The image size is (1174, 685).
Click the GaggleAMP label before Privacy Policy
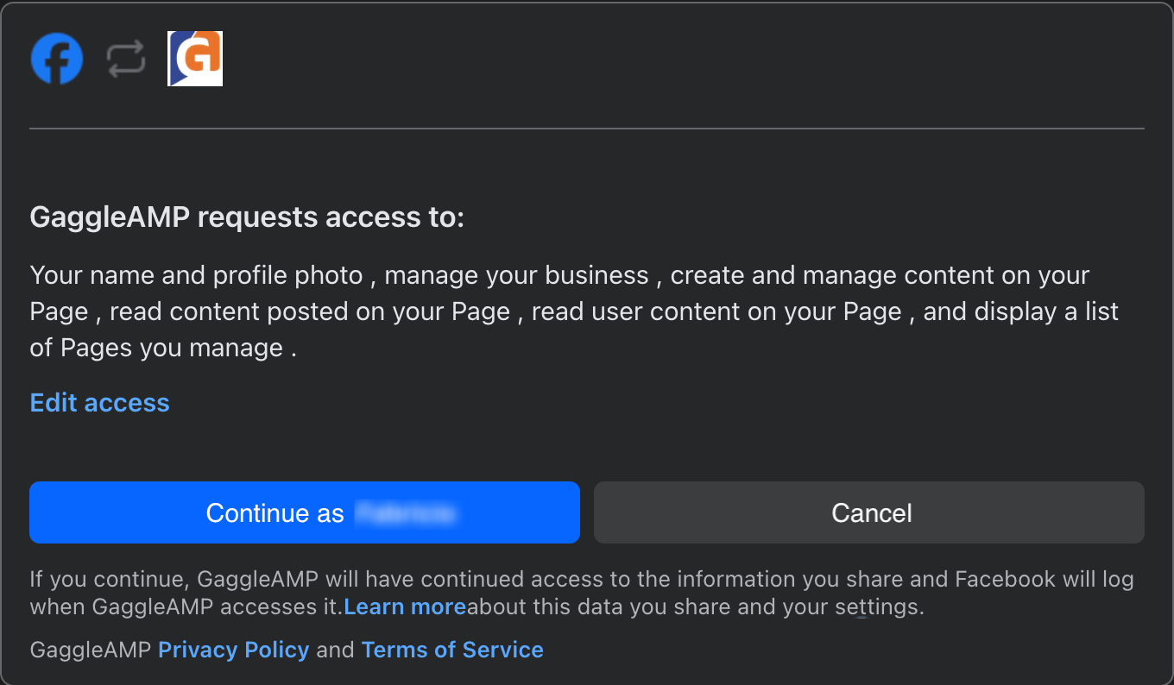tap(91, 650)
